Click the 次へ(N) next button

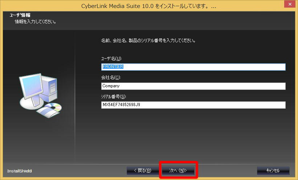[x=178, y=171]
